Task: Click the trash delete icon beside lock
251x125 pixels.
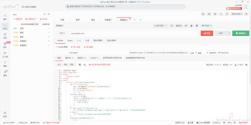Action: click(x=197, y=26)
